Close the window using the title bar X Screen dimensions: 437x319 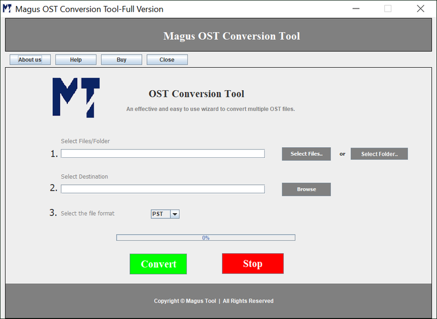pyautogui.click(x=421, y=9)
